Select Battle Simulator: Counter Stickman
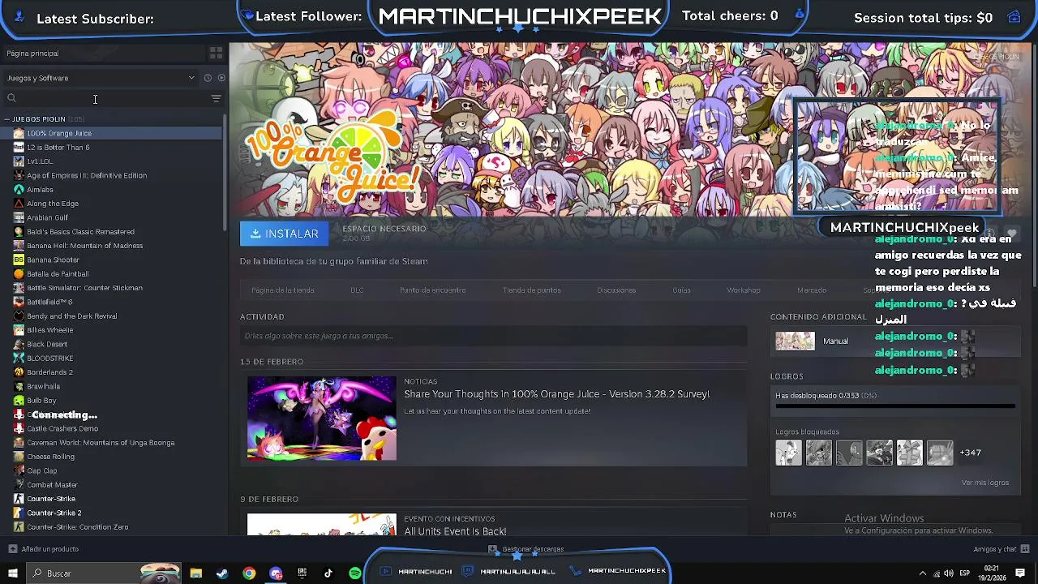This screenshot has height=584, width=1038. click(x=84, y=288)
